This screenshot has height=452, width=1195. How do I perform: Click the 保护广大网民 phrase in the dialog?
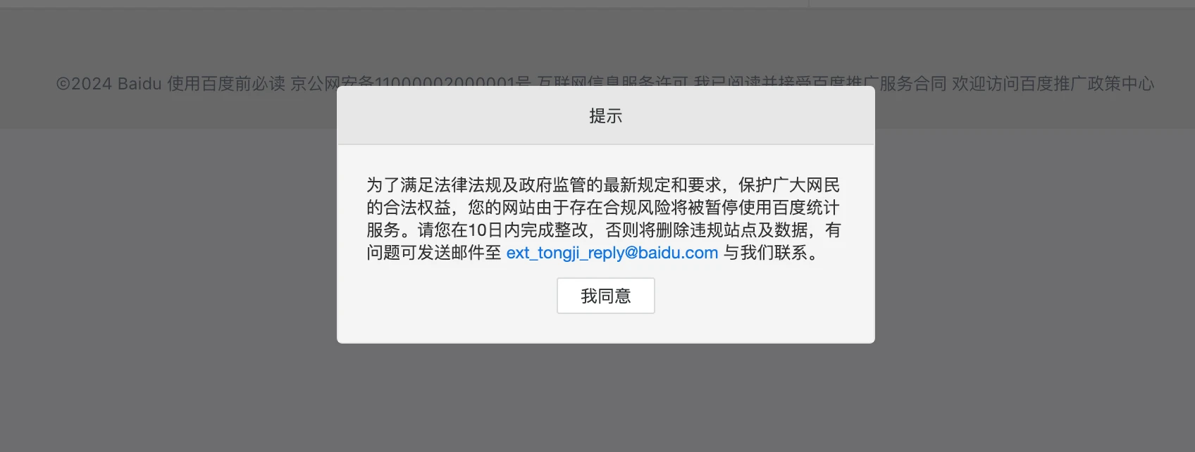789,185
